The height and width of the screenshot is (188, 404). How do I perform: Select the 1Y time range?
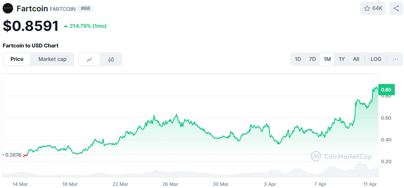click(x=342, y=59)
